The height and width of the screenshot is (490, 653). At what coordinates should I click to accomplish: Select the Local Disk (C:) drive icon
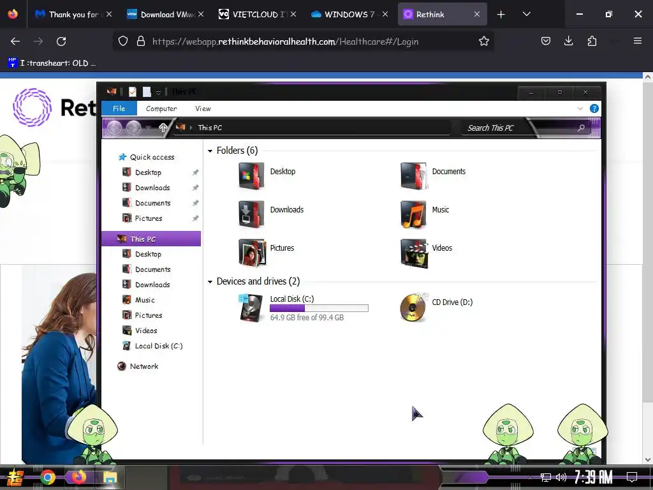pos(251,308)
